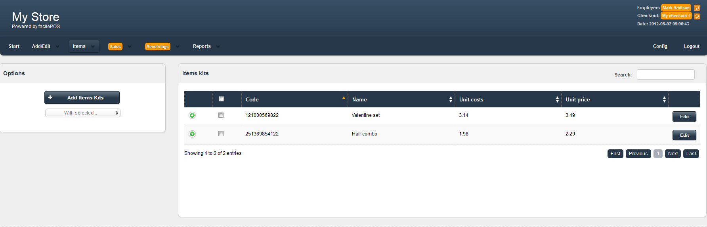Expand the Reports menu dropdown arrow

click(218, 47)
